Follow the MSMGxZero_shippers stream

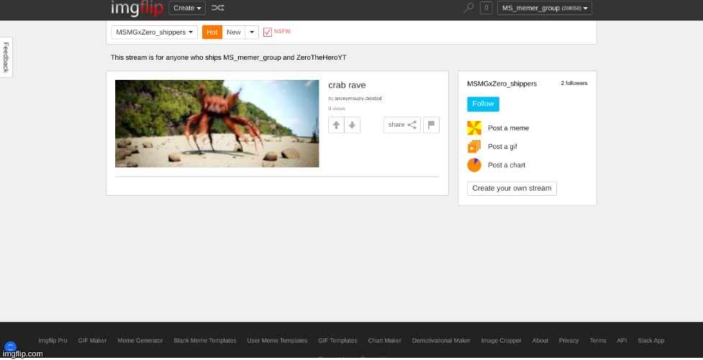click(x=483, y=104)
